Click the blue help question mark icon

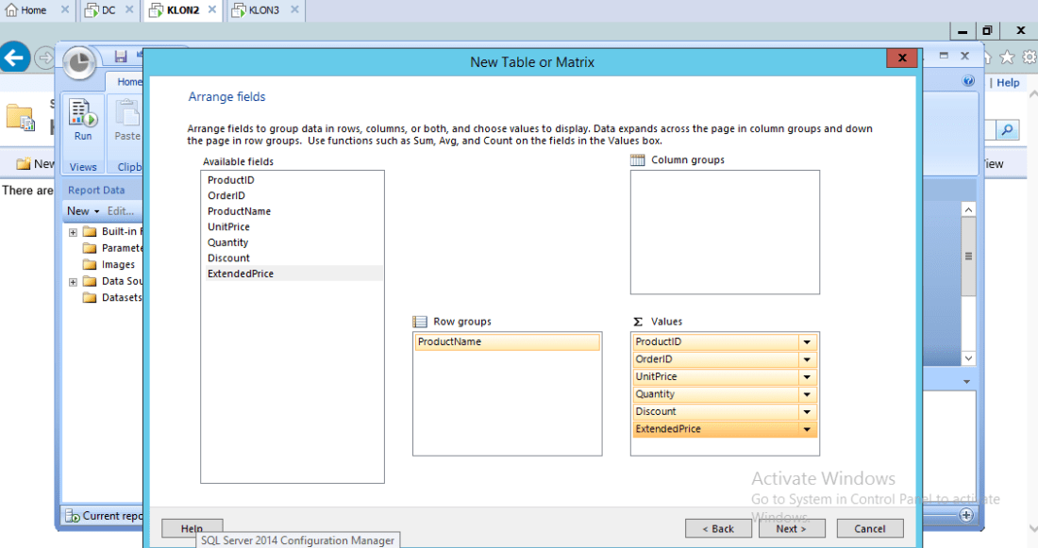coord(968,82)
